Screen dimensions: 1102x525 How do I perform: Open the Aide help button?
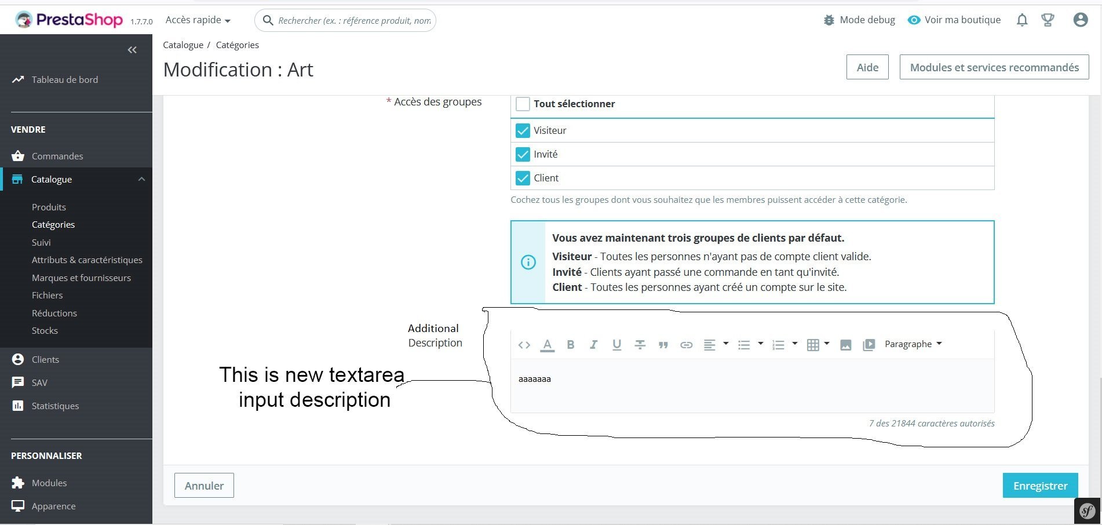point(867,67)
